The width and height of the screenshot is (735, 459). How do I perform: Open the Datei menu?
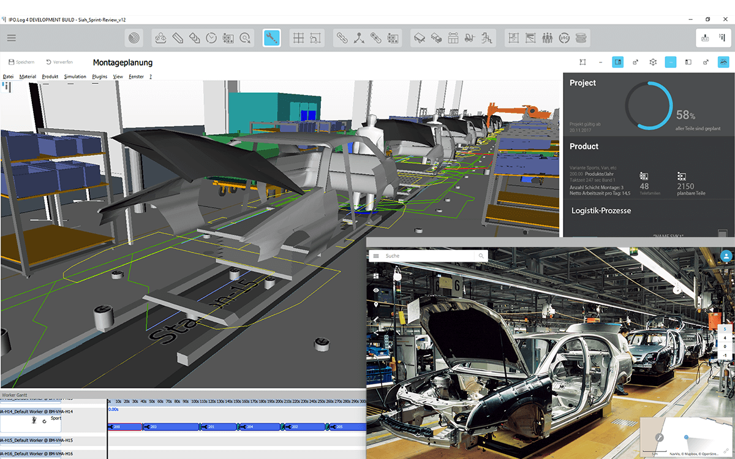(8, 76)
